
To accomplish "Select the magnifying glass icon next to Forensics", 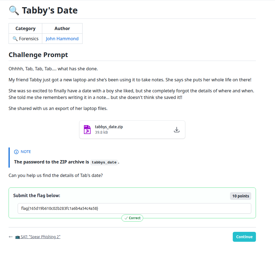I will pyautogui.click(x=15, y=39).
